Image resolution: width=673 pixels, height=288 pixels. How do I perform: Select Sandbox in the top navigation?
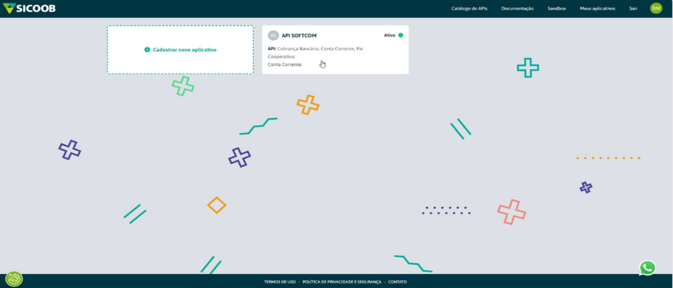point(556,9)
